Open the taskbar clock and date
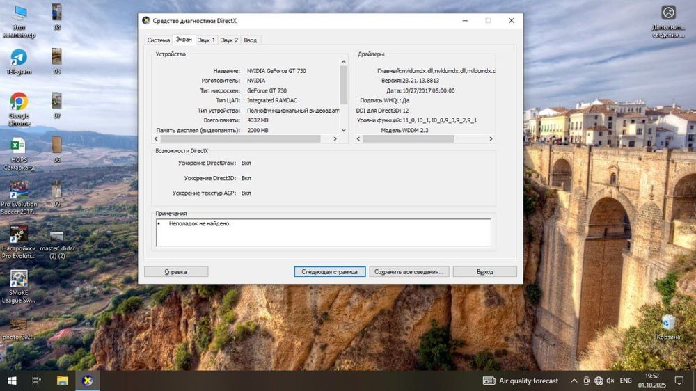Screen dimensions: 696x391 (x=652, y=381)
